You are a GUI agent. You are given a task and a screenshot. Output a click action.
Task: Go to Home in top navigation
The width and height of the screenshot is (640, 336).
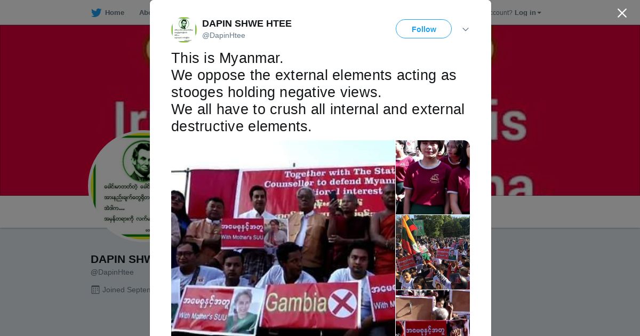click(114, 13)
